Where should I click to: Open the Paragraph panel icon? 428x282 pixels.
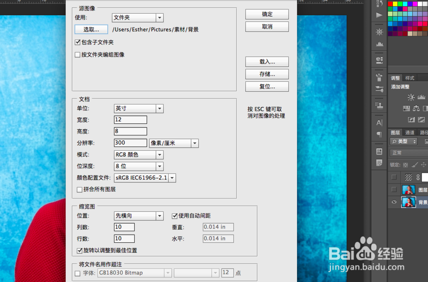[x=379, y=134]
